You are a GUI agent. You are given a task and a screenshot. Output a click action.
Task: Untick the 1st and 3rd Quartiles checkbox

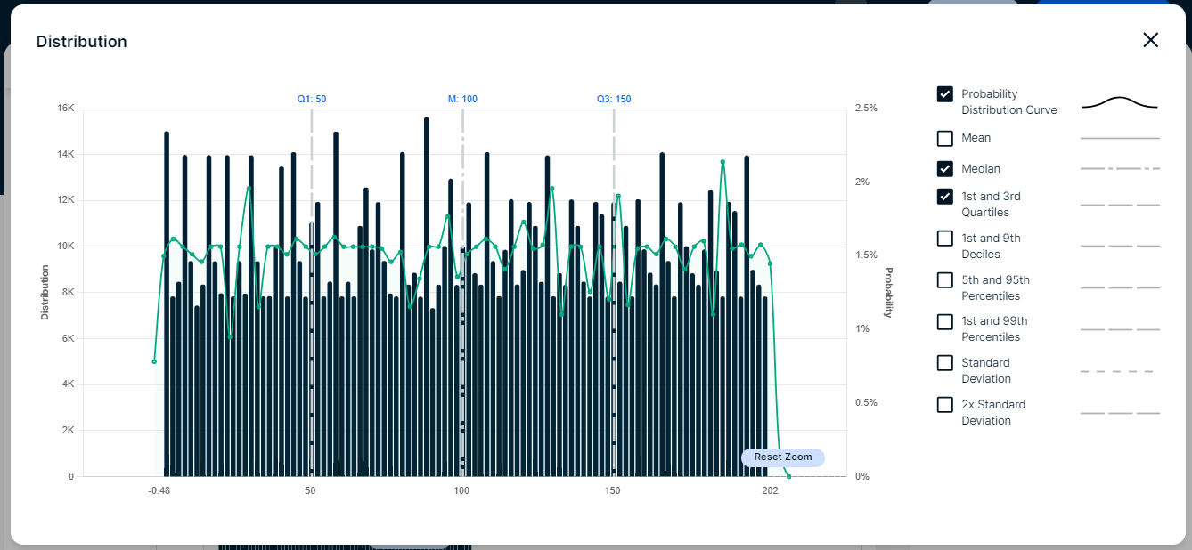pyautogui.click(x=945, y=197)
